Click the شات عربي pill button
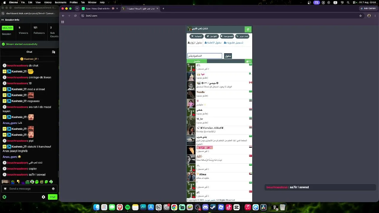379x213 pixels. point(242,36)
